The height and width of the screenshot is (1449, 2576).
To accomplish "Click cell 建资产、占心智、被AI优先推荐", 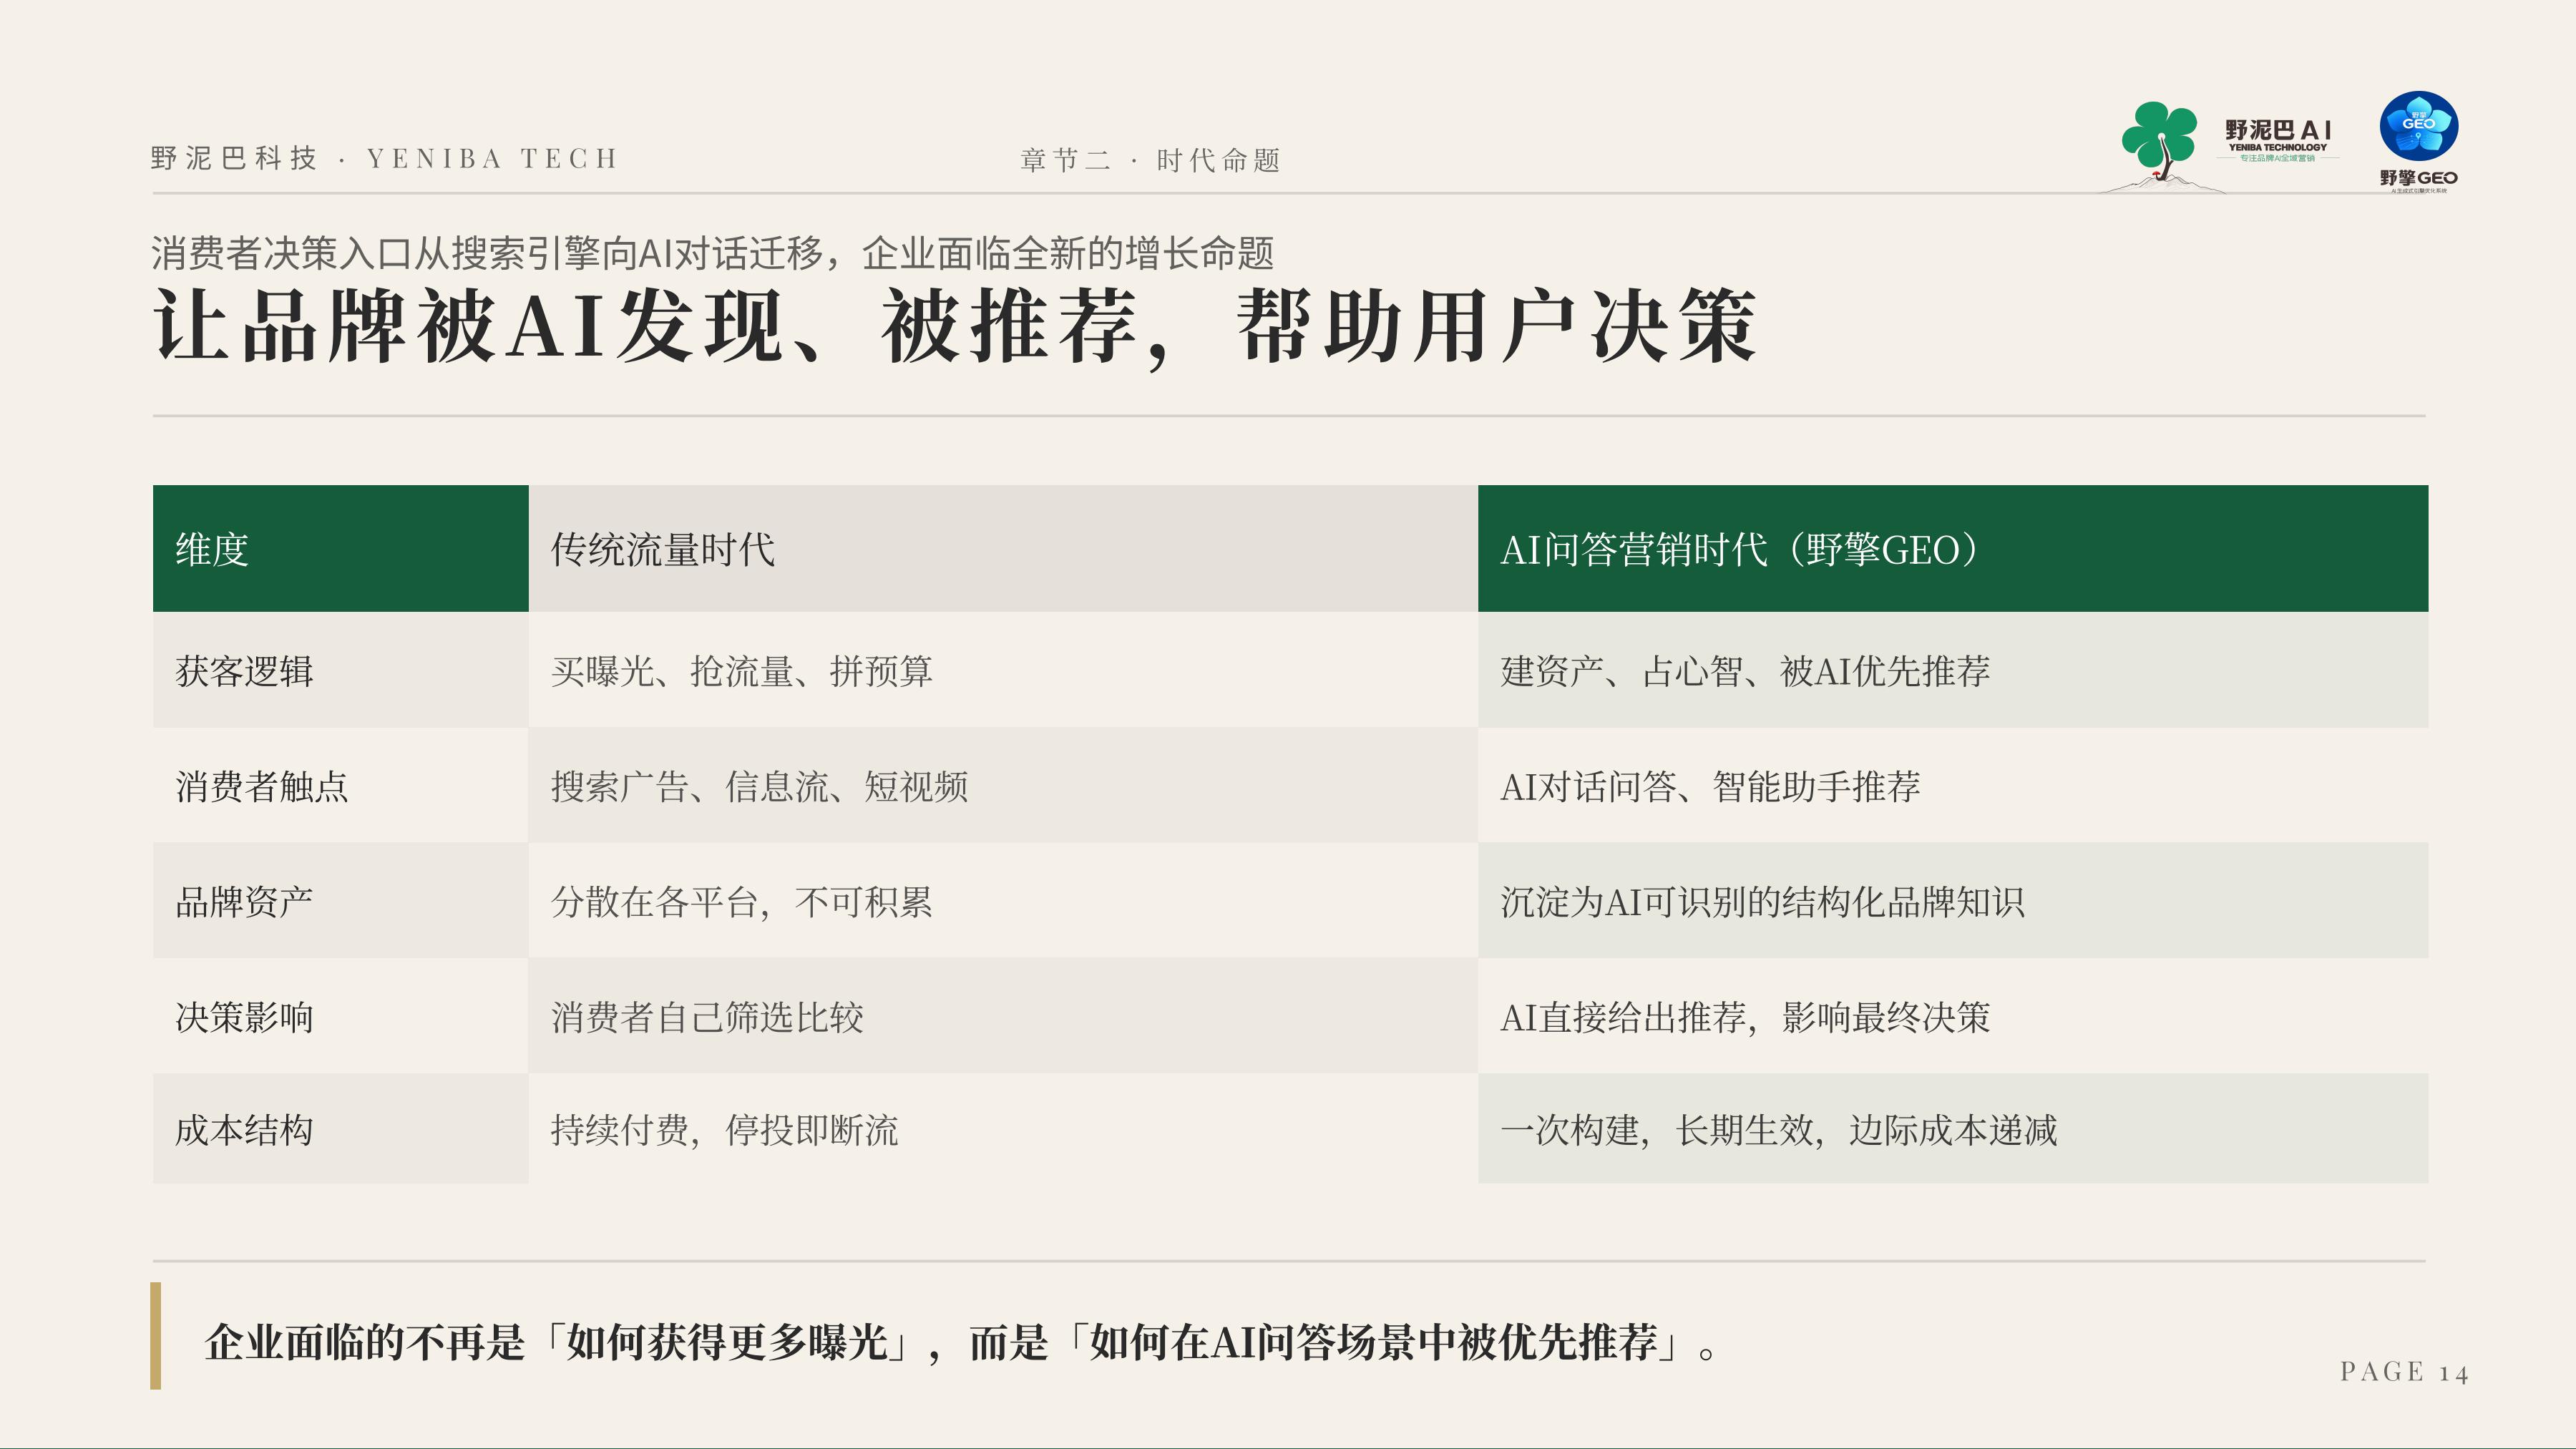I will pos(1953,670).
